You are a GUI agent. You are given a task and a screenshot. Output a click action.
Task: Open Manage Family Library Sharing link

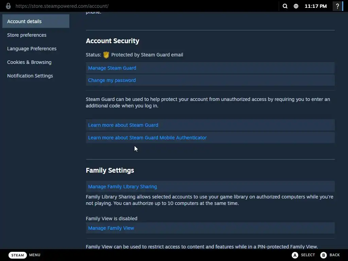[210, 187]
